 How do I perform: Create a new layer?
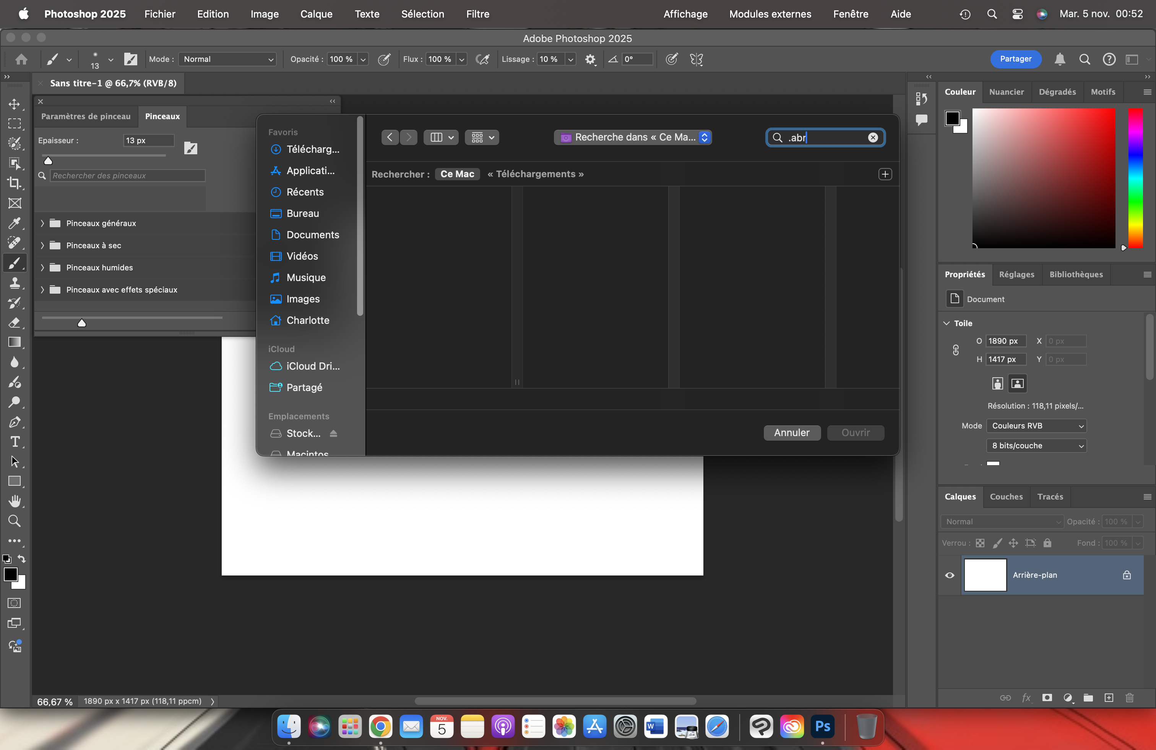tap(1109, 698)
